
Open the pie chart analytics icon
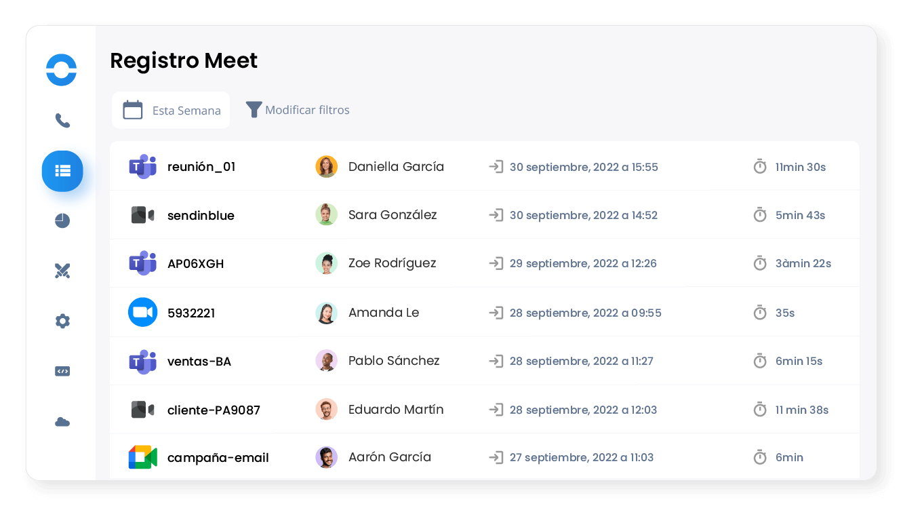tap(62, 220)
